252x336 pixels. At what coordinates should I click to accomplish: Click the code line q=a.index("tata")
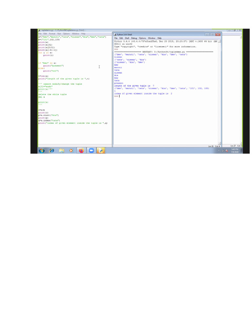[x=49, y=120]
